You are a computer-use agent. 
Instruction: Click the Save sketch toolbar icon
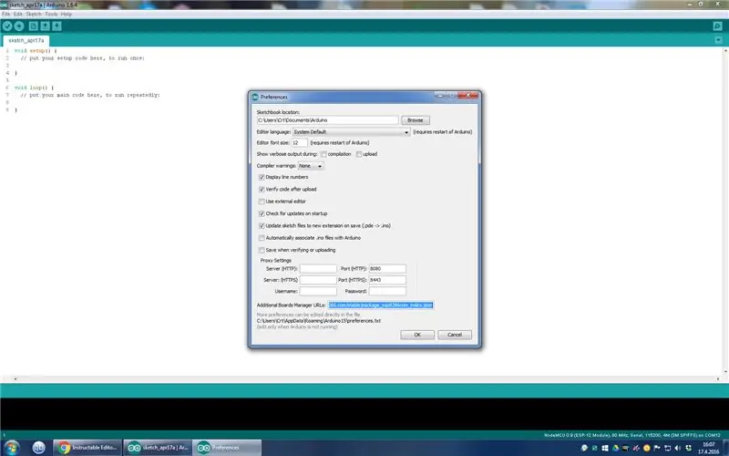(x=56, y=26)
